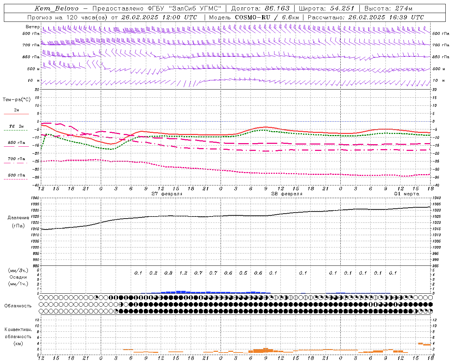
Task: Click the station name Kem_Belovo
Action: [57, 8]
